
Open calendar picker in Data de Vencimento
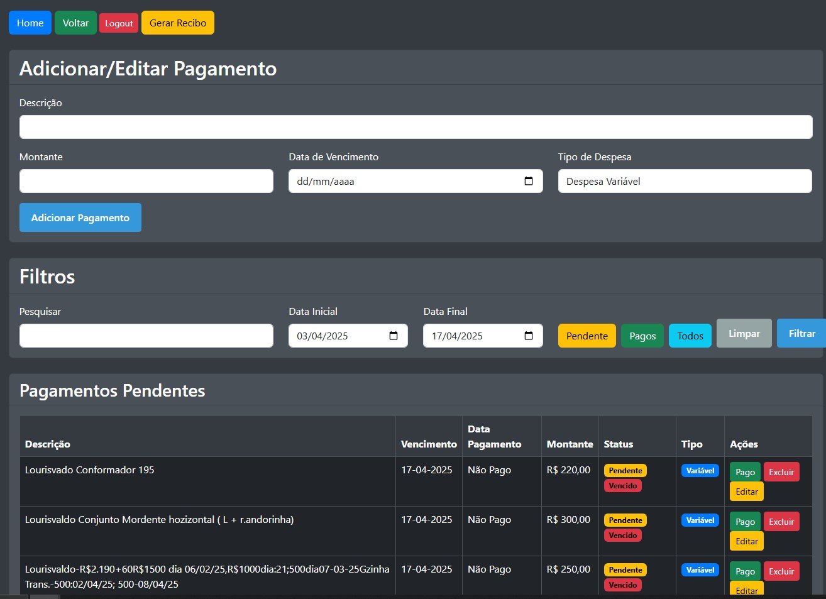(x=529, y=181)
